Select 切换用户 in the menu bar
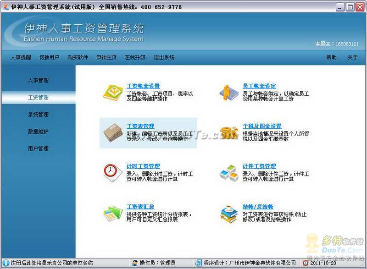Image resolution: width=367 pixels, height=269 pixels. [49, 58]
